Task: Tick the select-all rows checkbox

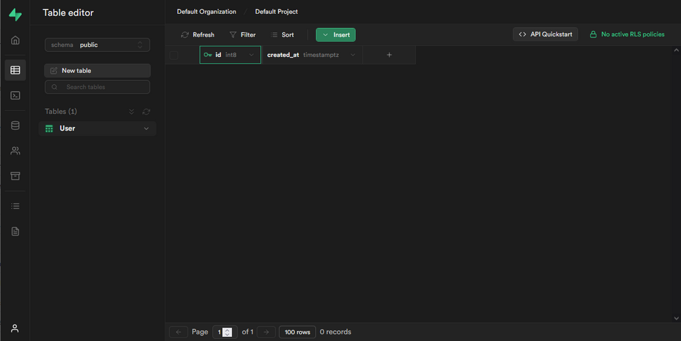Action: coord(174,55)
